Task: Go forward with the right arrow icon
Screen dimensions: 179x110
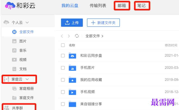Action: pos(68,36)
